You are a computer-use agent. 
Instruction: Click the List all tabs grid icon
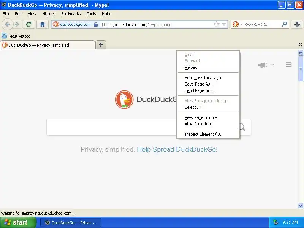click(300, 45)
